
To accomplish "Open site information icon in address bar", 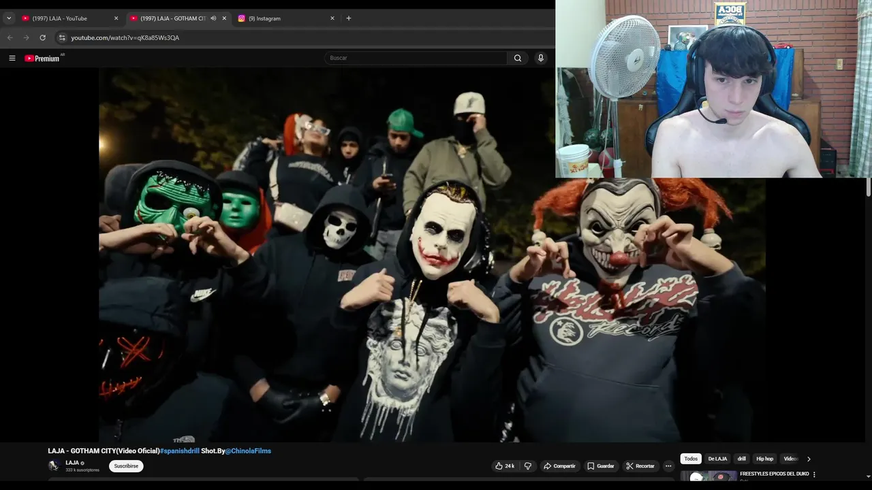I will click(62, 37).
